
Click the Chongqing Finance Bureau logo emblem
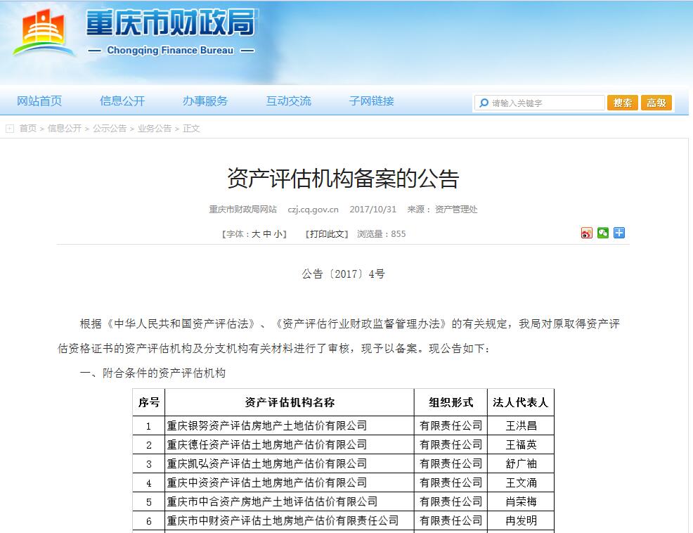(43, 33)
